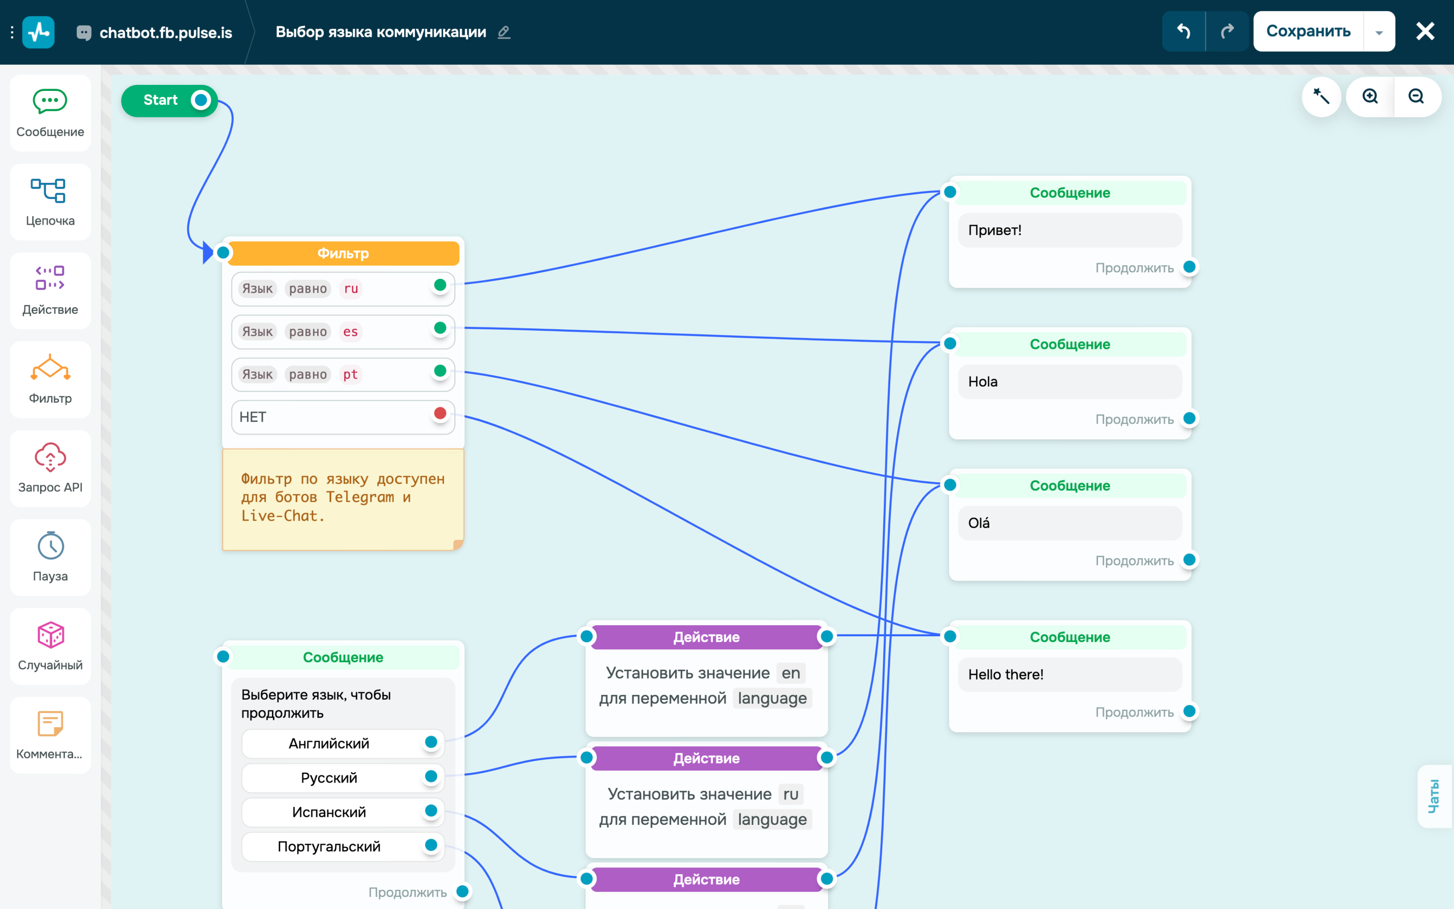
Task: Click the Английский button in message block
Action: [x=343, y=743]
